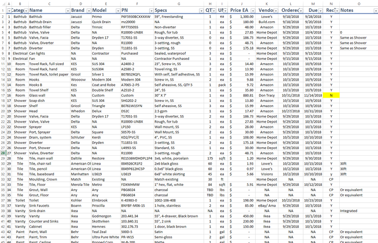Screen dimensions: 378x243
Task: Click the 'Manhatten' brand cell
Action: (81, 174)
